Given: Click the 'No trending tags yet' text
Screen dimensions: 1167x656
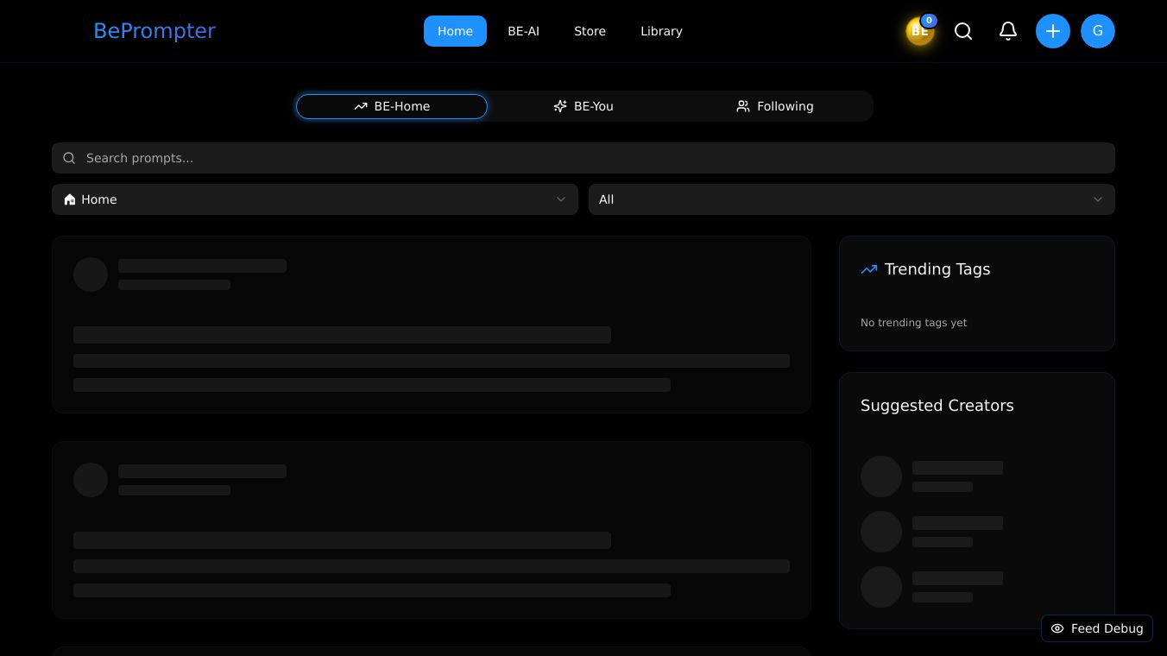Looking at the screenshot, I should (913, 323).
